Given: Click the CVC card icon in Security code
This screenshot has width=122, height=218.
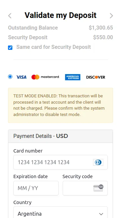Looking at the screenshot, I should [98, 188].
